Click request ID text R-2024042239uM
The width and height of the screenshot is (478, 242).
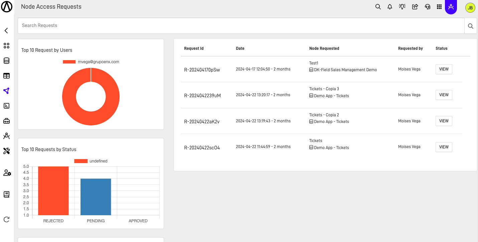click(202, 96)
